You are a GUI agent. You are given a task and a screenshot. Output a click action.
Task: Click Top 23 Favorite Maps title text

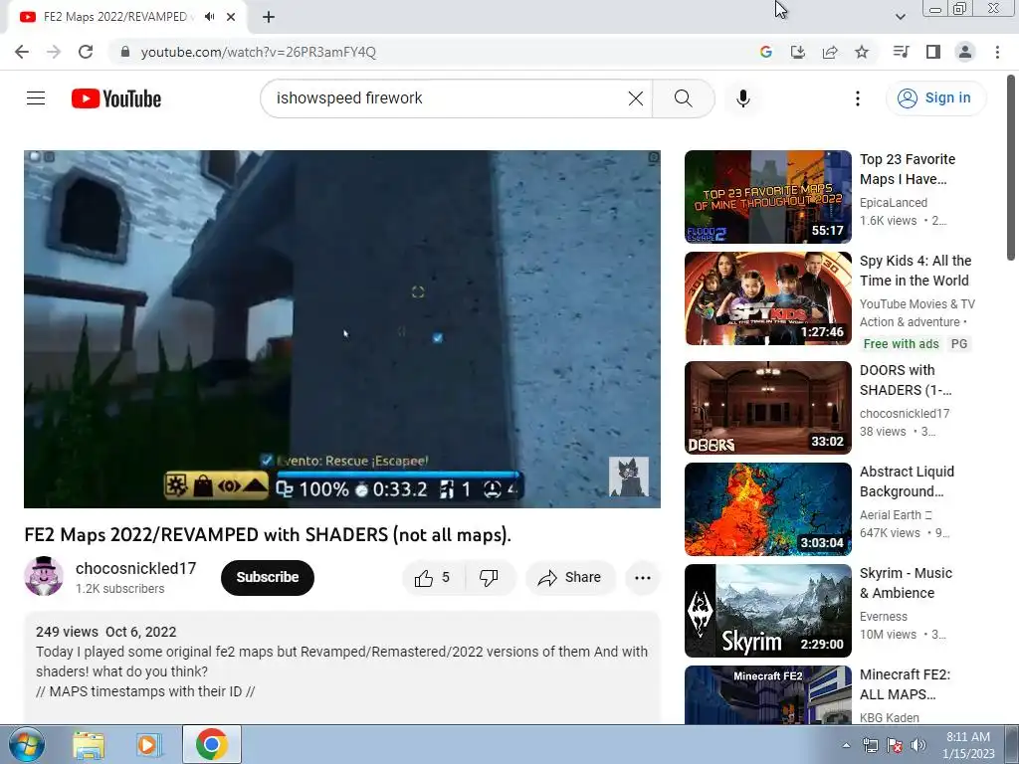tap(908, 169)
